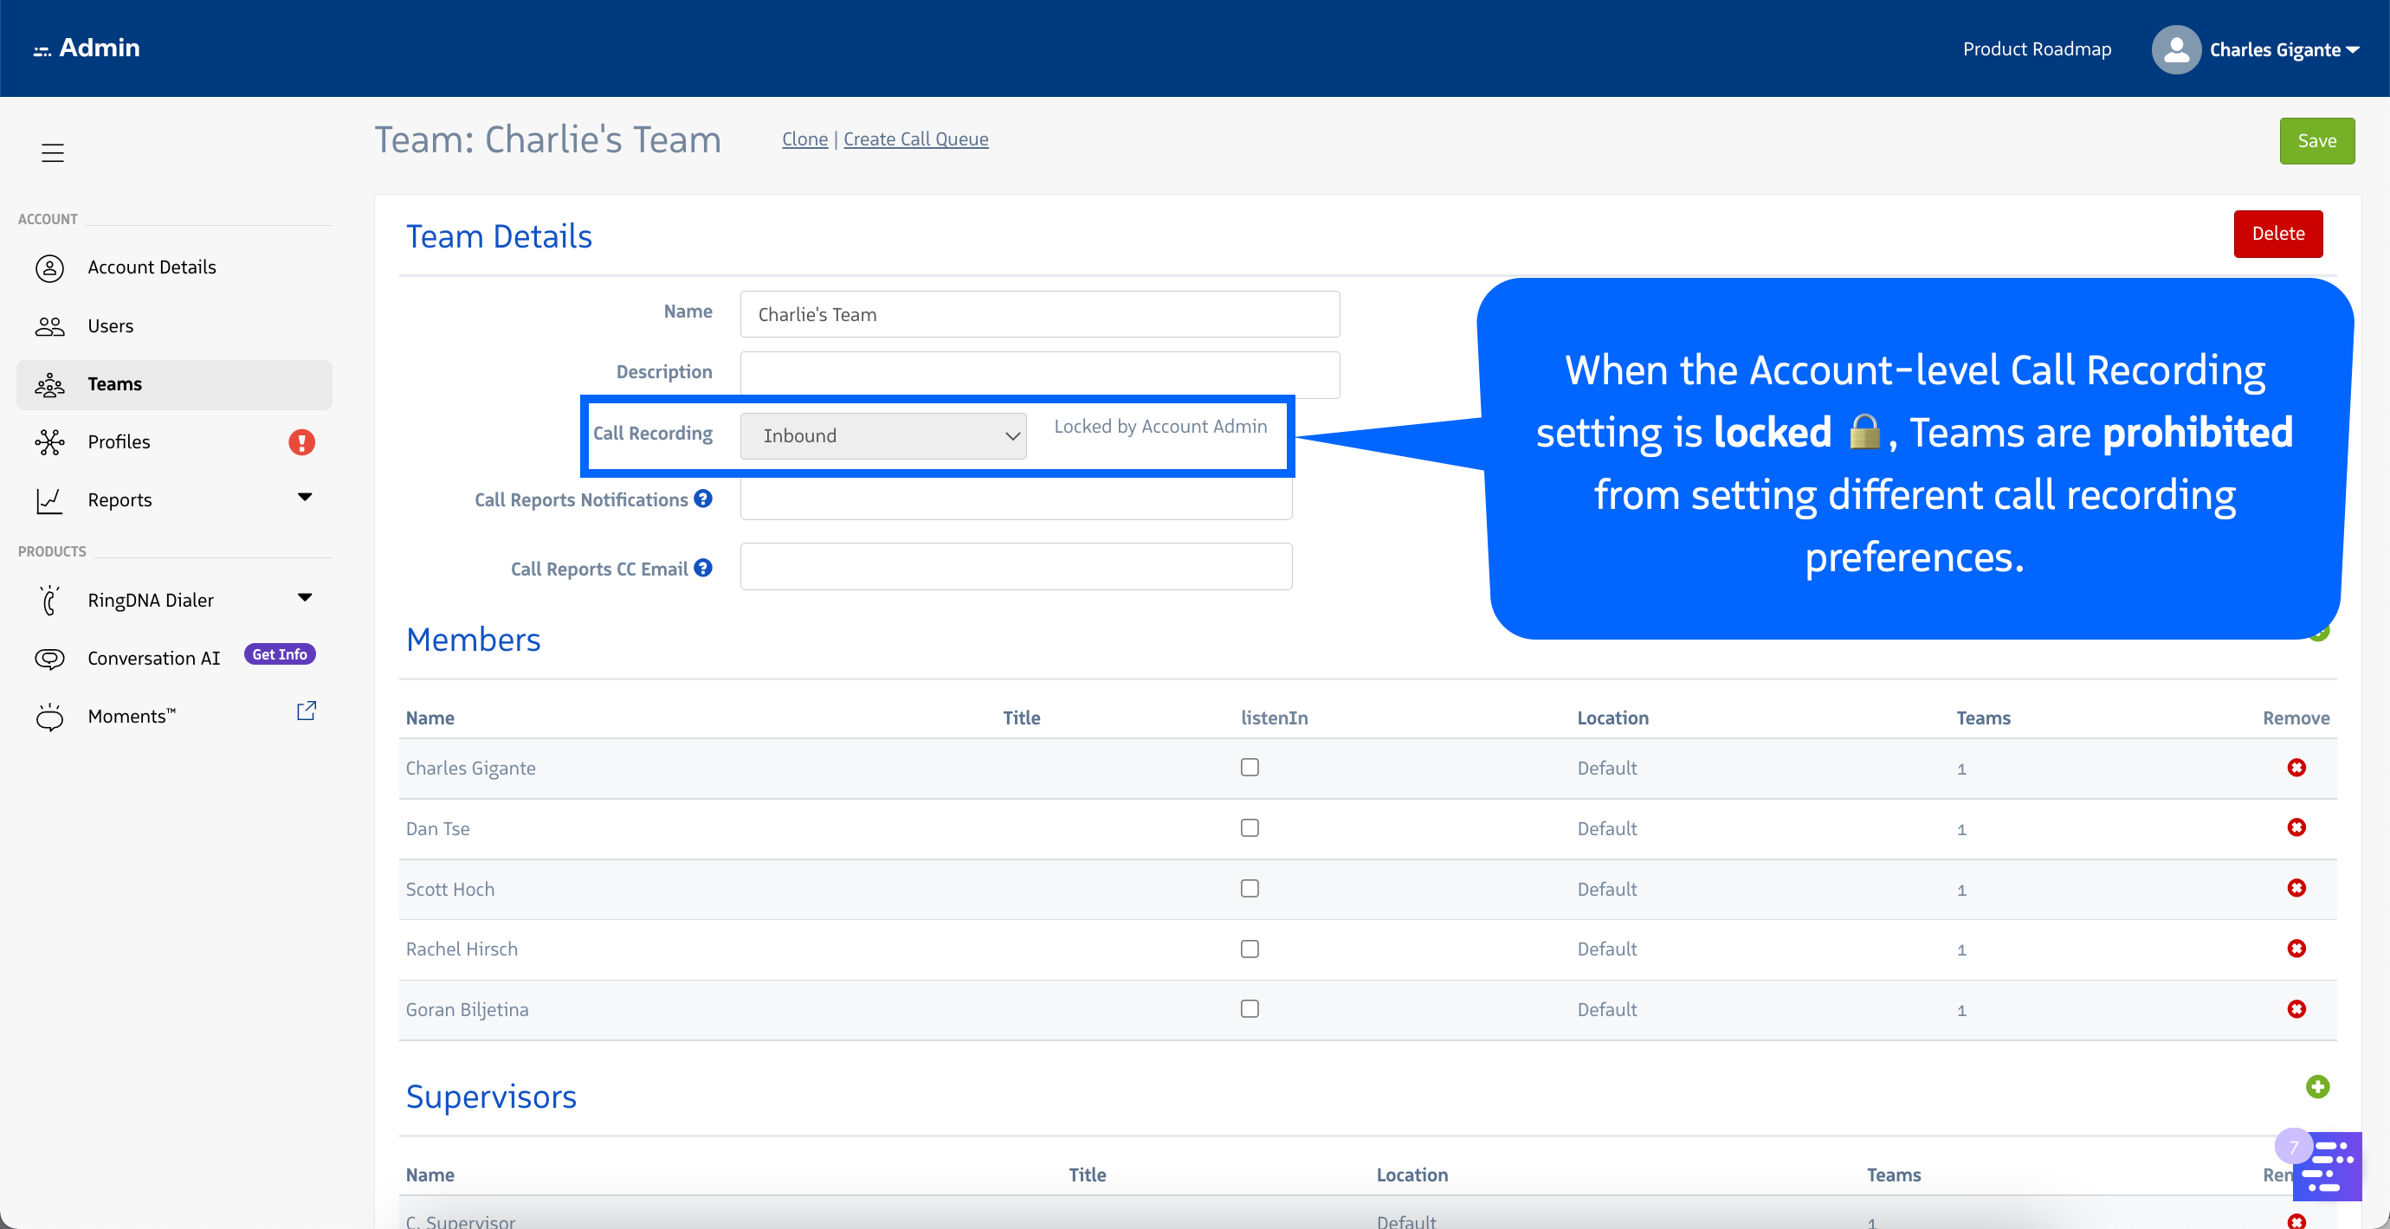Check listenIn box for Rachel Hirsch
Image resolution: width=2390 pixels, height=1229 pixels.
[x=1250, y=949]
